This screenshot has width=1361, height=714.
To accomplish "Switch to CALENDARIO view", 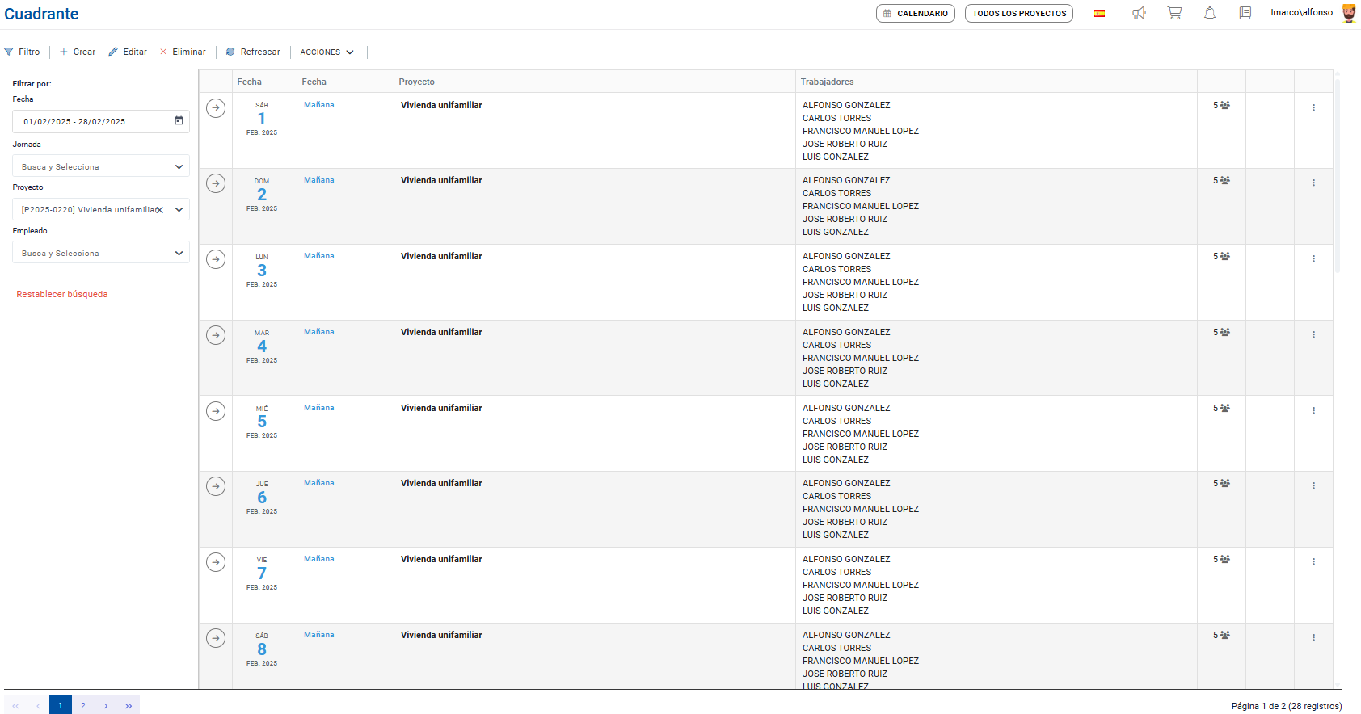I will point(915,14).
